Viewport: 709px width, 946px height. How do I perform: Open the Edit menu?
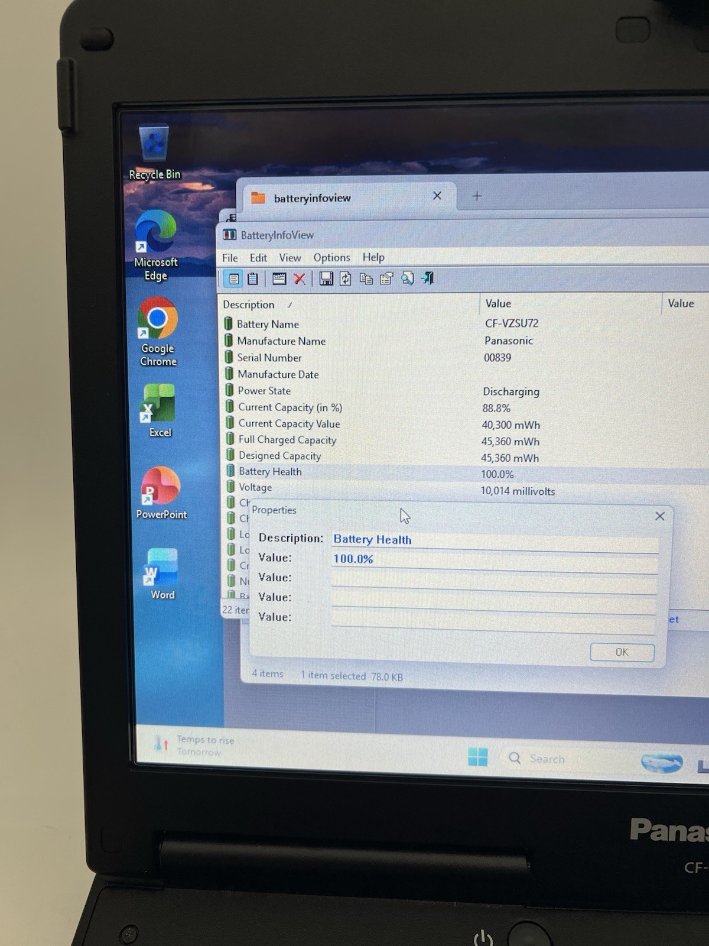(258, 258)
